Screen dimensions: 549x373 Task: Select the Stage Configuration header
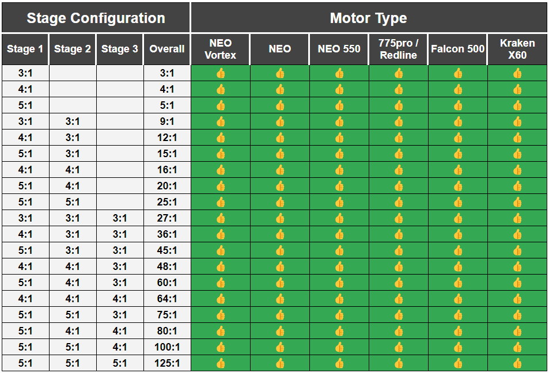[96, 18]
